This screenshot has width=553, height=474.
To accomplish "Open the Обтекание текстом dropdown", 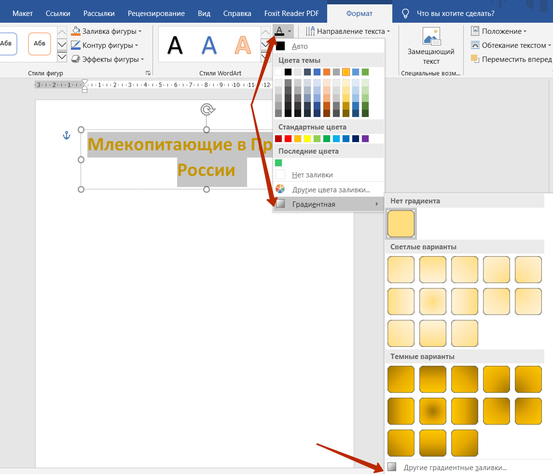I will point(511,45).
